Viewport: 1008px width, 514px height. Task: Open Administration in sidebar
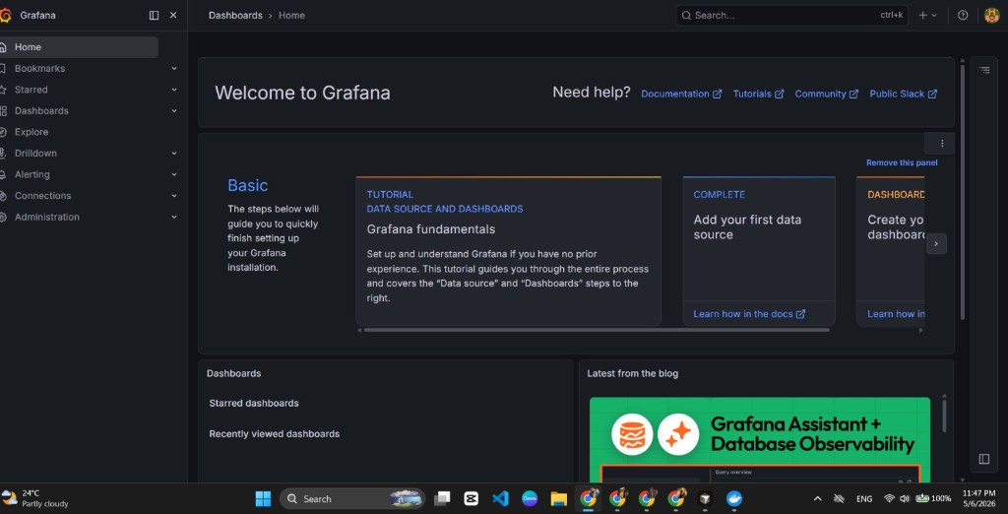coord(47,217)
